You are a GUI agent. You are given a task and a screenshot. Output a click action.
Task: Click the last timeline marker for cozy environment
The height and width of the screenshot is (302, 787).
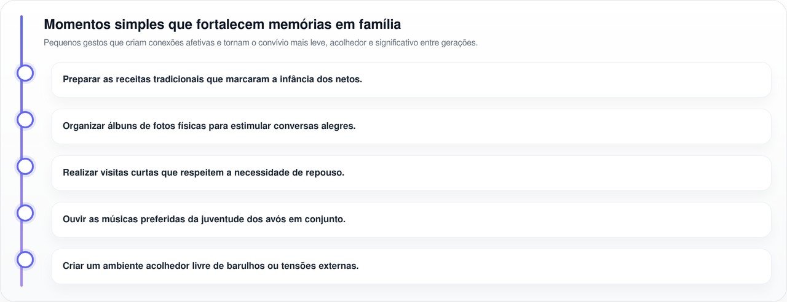point(25,260)
